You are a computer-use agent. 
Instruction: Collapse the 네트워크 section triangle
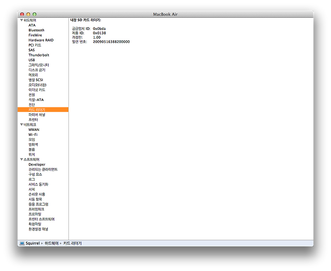22,124
